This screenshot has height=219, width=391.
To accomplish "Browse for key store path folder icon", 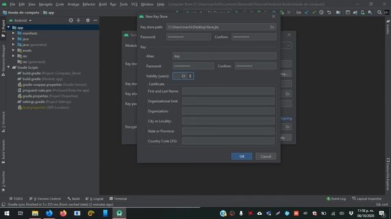I will (x=272, y=27).
